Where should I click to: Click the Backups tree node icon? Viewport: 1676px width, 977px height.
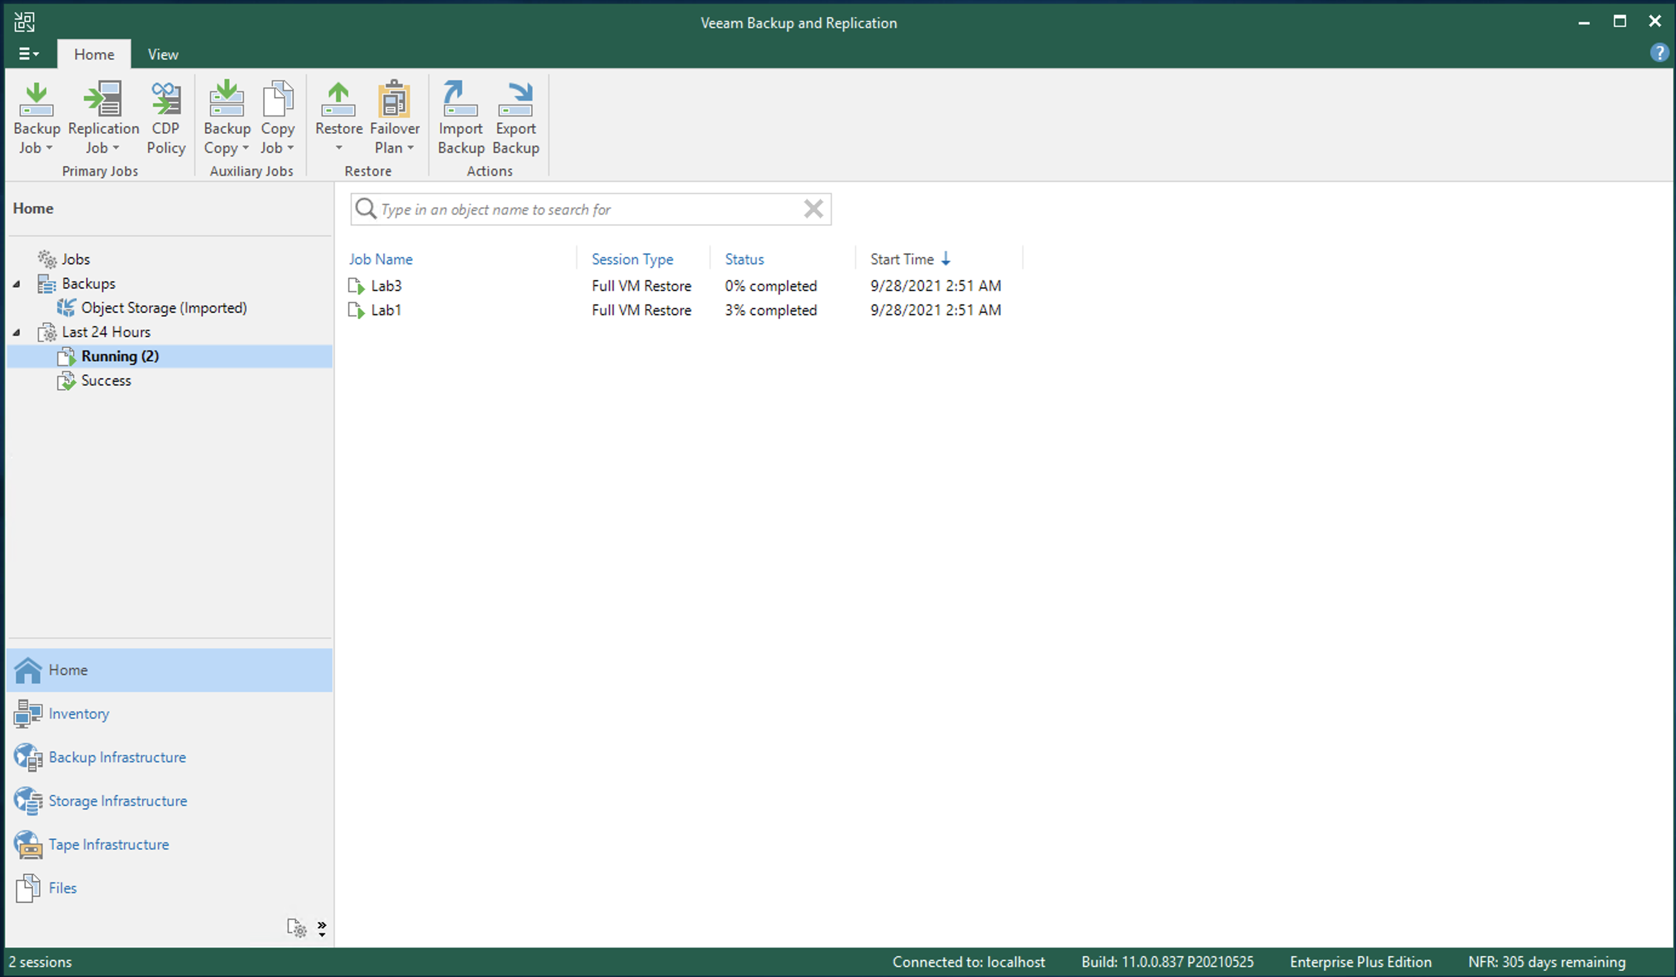click(47, 284)
